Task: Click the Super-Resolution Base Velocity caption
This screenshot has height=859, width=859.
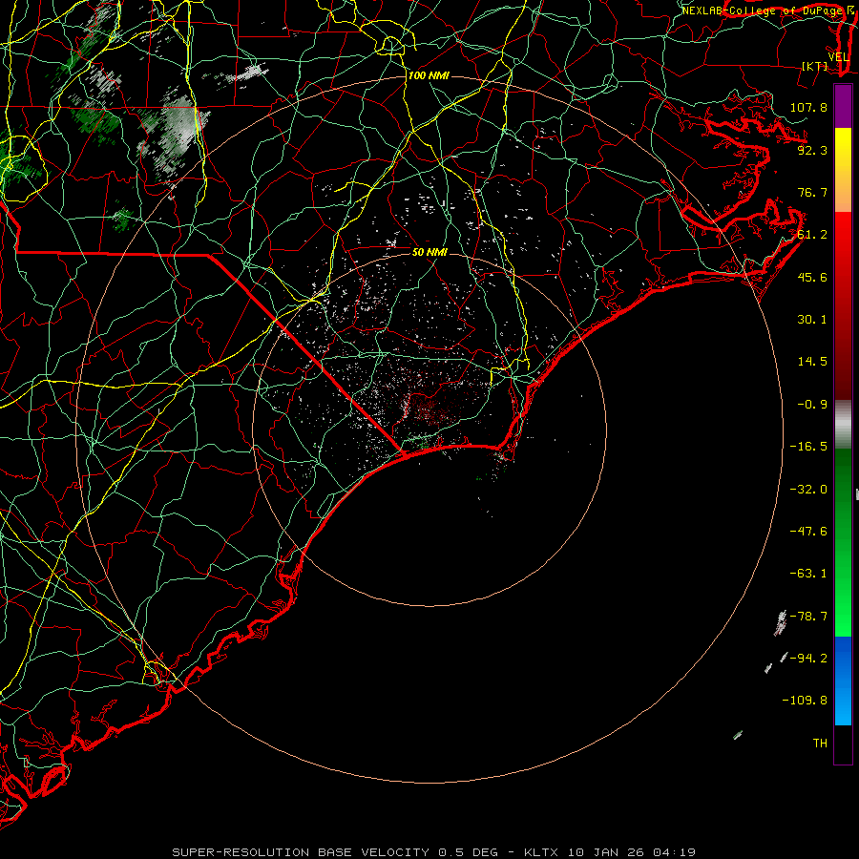Action: pos(433,852)
